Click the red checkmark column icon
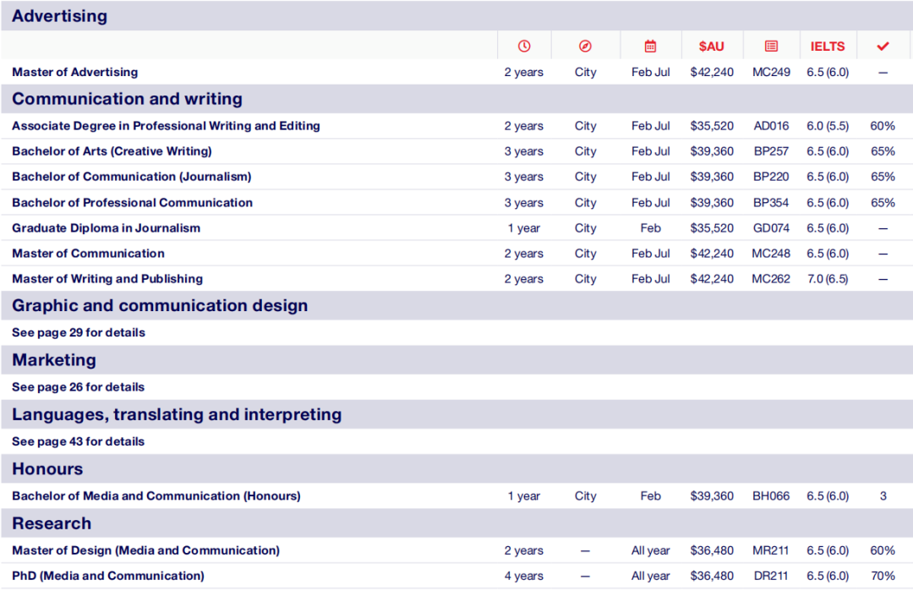Image resolution: width=913 pixels, height=591 pixels. pos(883,46)
